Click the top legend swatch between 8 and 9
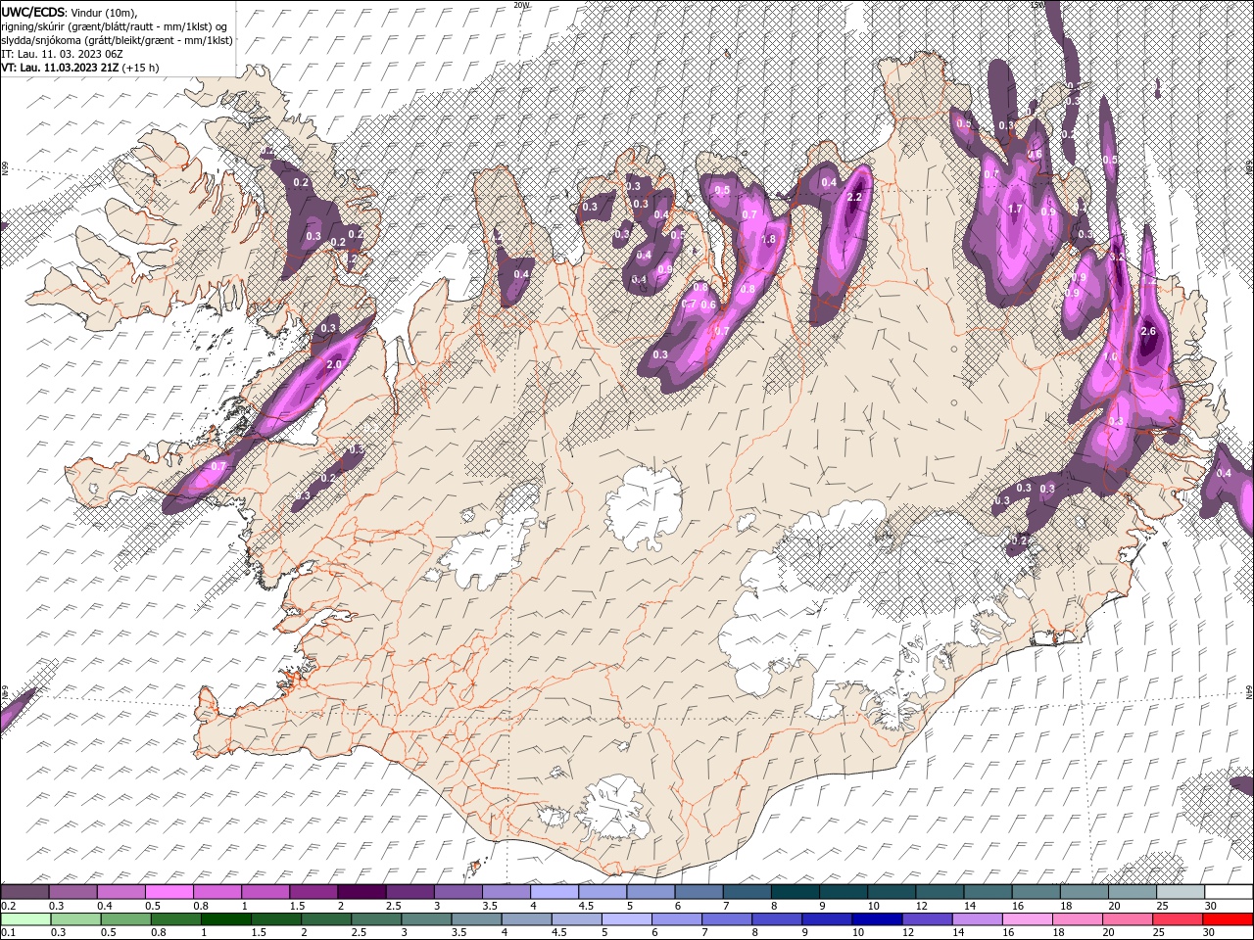The image size is (1254, 940). [795, 892]
